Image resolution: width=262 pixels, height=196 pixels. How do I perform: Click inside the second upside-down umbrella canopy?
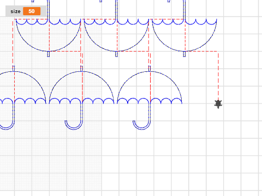(x=116, y=35)
